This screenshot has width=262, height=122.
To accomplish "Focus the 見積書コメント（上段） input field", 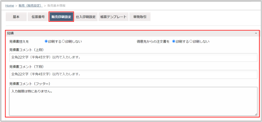I will [133, 57].
